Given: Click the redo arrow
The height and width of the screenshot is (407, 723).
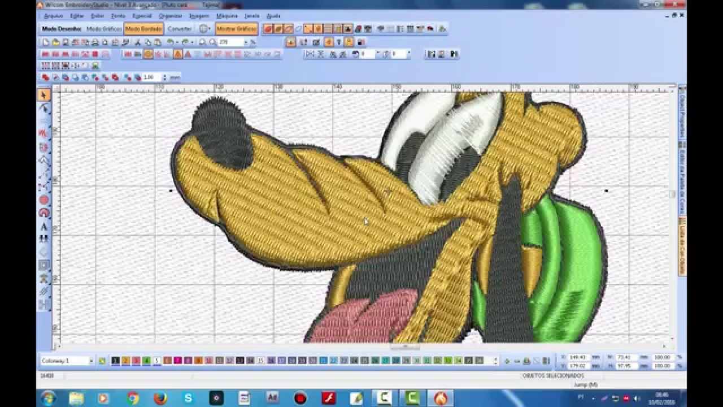Looking at the screenshot, I should point(185,42).
